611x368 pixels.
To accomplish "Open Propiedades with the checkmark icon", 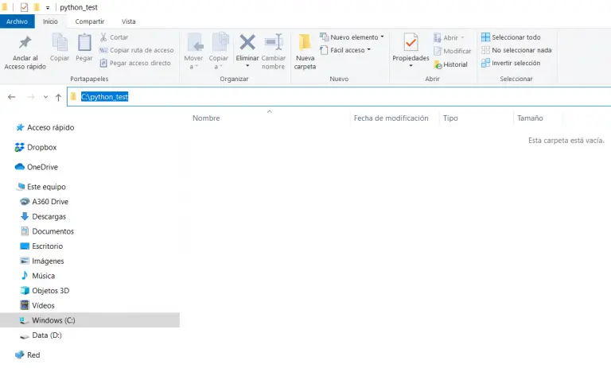I will [x=411, y=43].
